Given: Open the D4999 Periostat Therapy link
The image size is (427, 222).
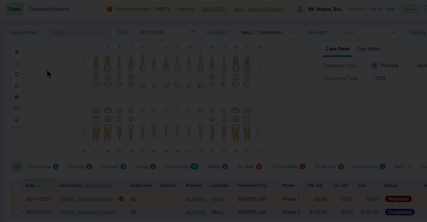Looking at the screenshot, I should pyautogui.click(x=88, y=212).
